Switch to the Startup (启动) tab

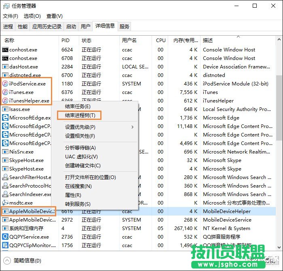pos(71,27)
